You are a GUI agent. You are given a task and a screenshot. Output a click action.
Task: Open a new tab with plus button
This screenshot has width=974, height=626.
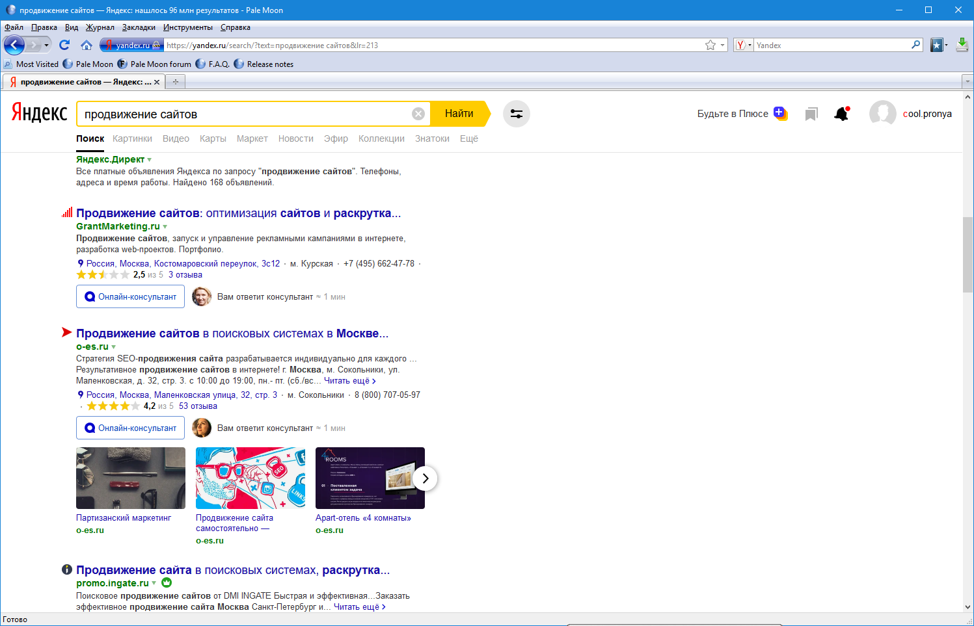click(175, 82)
